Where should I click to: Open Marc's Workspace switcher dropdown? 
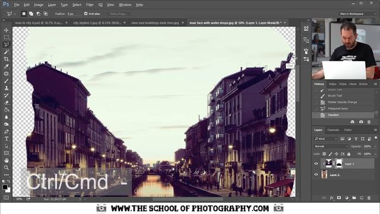357,14
